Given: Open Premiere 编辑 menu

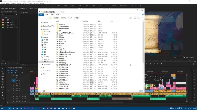Looking at the screenshot, I should point(8,4).
